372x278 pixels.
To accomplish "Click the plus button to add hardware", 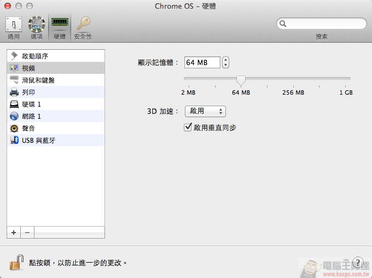I will 14,233.
